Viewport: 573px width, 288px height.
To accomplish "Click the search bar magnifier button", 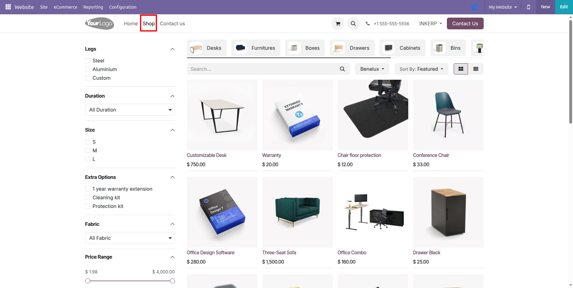I will point(342,69).
